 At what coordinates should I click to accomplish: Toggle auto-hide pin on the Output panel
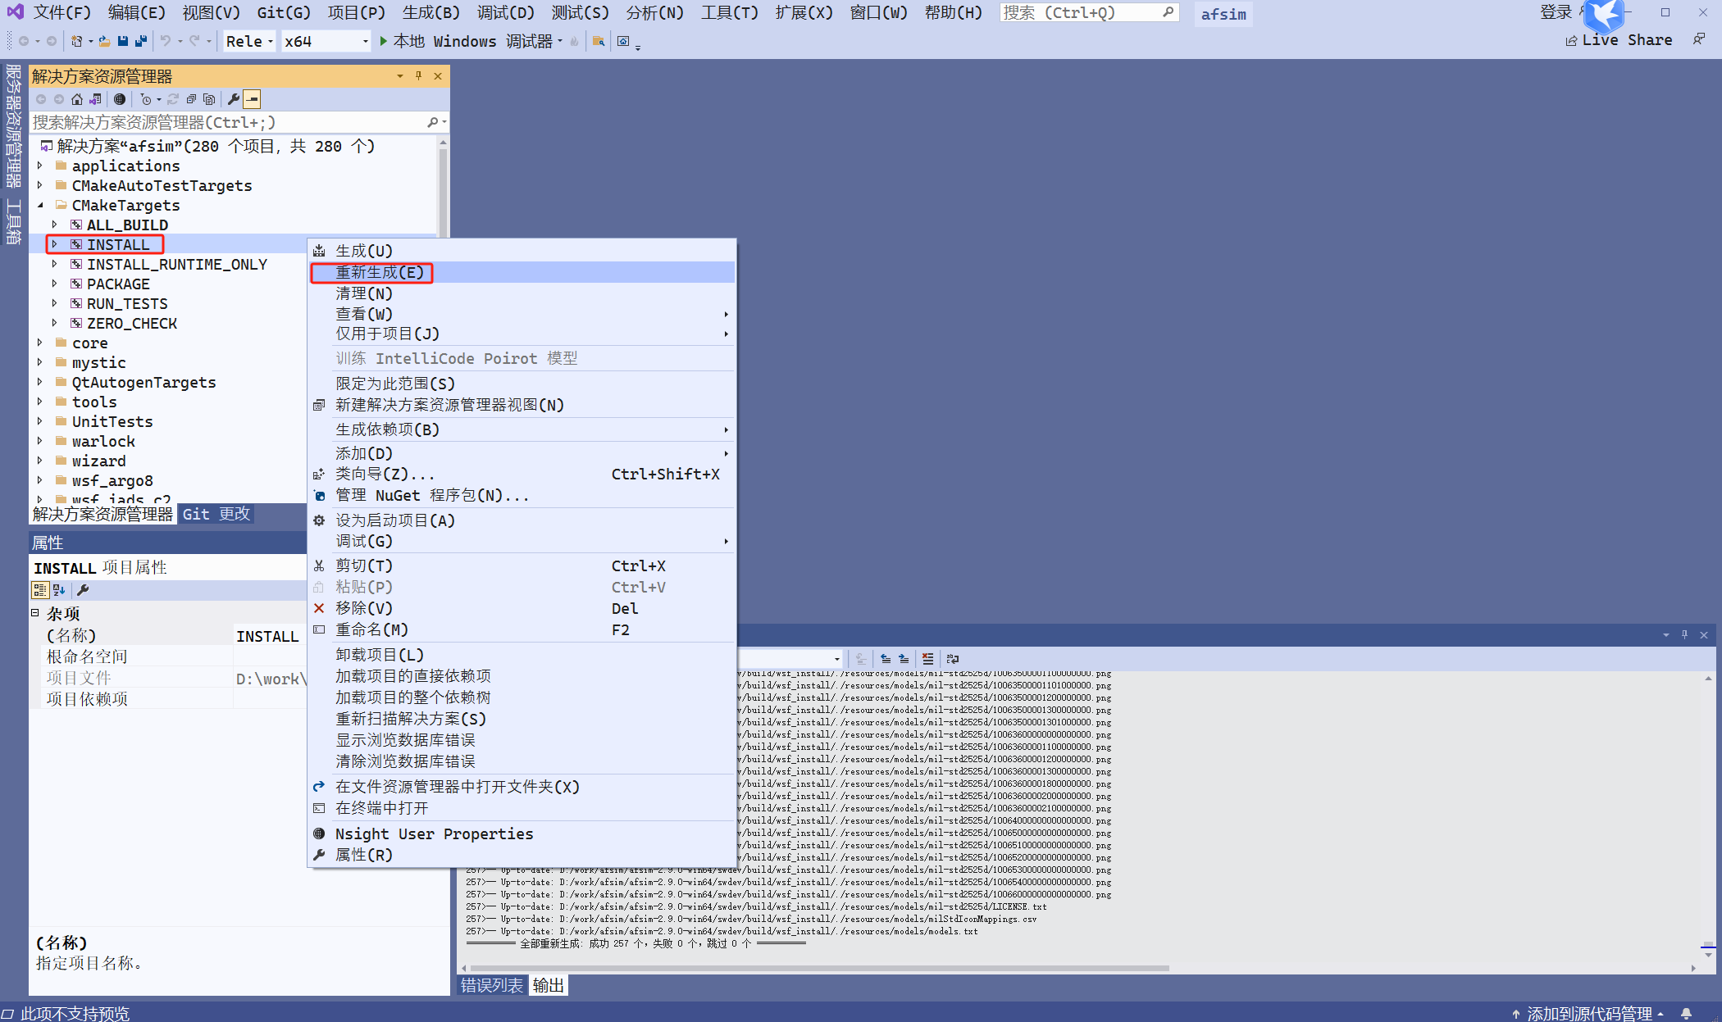point(1685,634)
